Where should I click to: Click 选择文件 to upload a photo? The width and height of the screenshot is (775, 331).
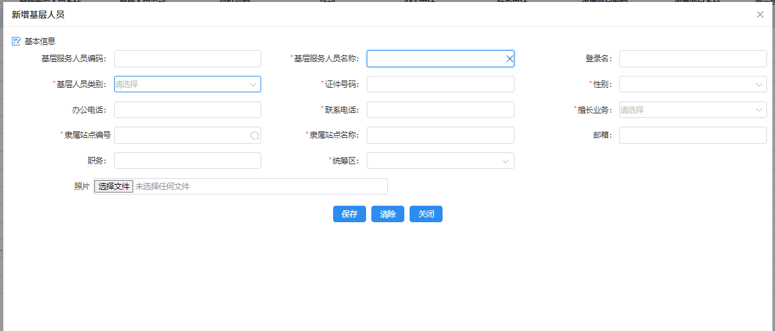114,187
